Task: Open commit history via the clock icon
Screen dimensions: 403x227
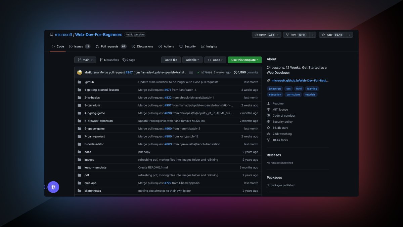Action: point(235,72)
